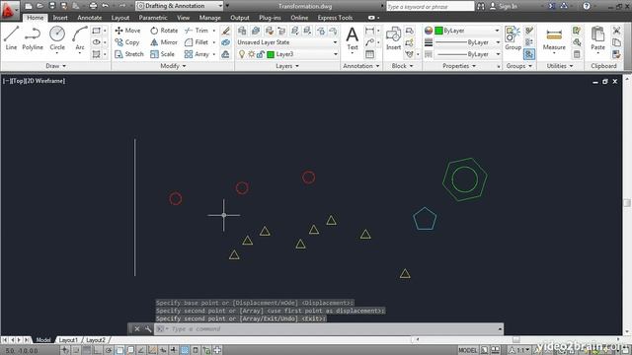632x355 pixels.
Task: Click the Undo arrow in quick access toolbar
Action: point(106,6)
